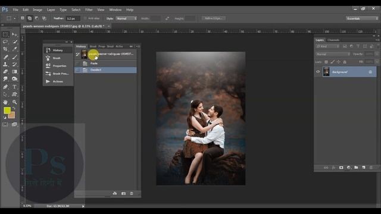The image size is (381, 214).
Task: Open the layer Kind filter dropdown
Action: (327, 46)
